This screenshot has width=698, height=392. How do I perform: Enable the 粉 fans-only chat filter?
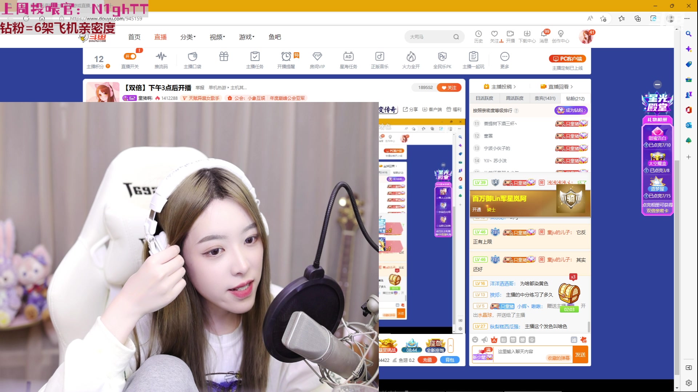pos(504,340)
